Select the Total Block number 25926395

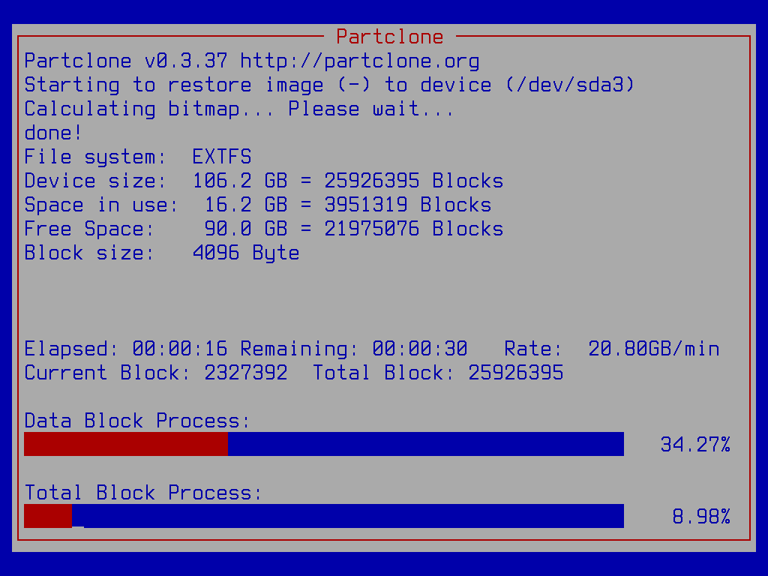click(516, 373)
